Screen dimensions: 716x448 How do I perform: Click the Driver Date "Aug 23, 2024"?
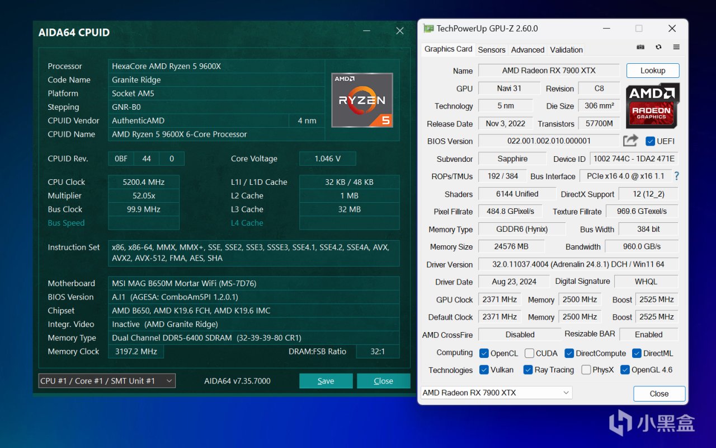[514, 282]
